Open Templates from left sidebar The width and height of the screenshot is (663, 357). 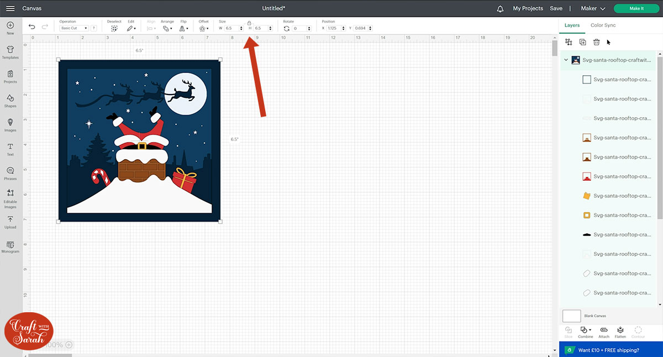click(x=10, y=52)
